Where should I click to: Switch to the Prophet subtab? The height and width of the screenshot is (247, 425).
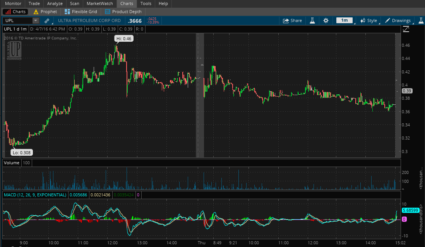tap(45, 12)
